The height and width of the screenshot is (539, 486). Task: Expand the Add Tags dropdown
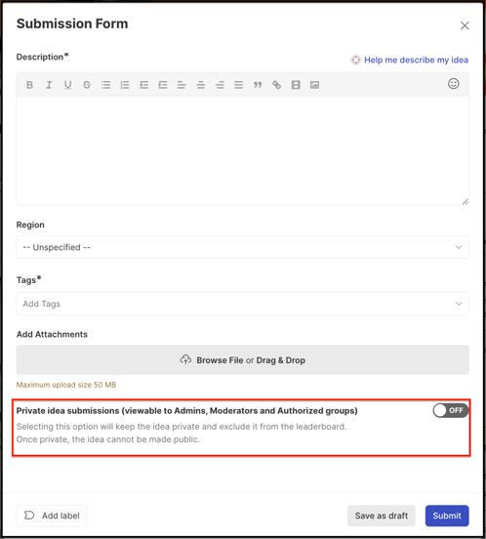coord(242,304)
